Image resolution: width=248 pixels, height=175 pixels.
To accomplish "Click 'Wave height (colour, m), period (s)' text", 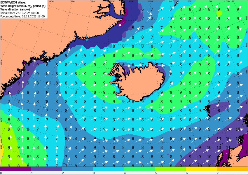I will (23, 6).
